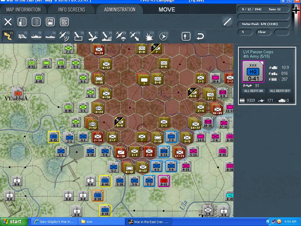Switch to Gary Grigsby's War in... taskbar window
The width and height of the screenshot is (301, 226).
pos(54,222)
